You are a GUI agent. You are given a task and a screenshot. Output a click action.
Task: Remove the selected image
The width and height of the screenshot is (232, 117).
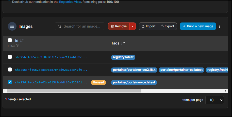coord(119,26)
